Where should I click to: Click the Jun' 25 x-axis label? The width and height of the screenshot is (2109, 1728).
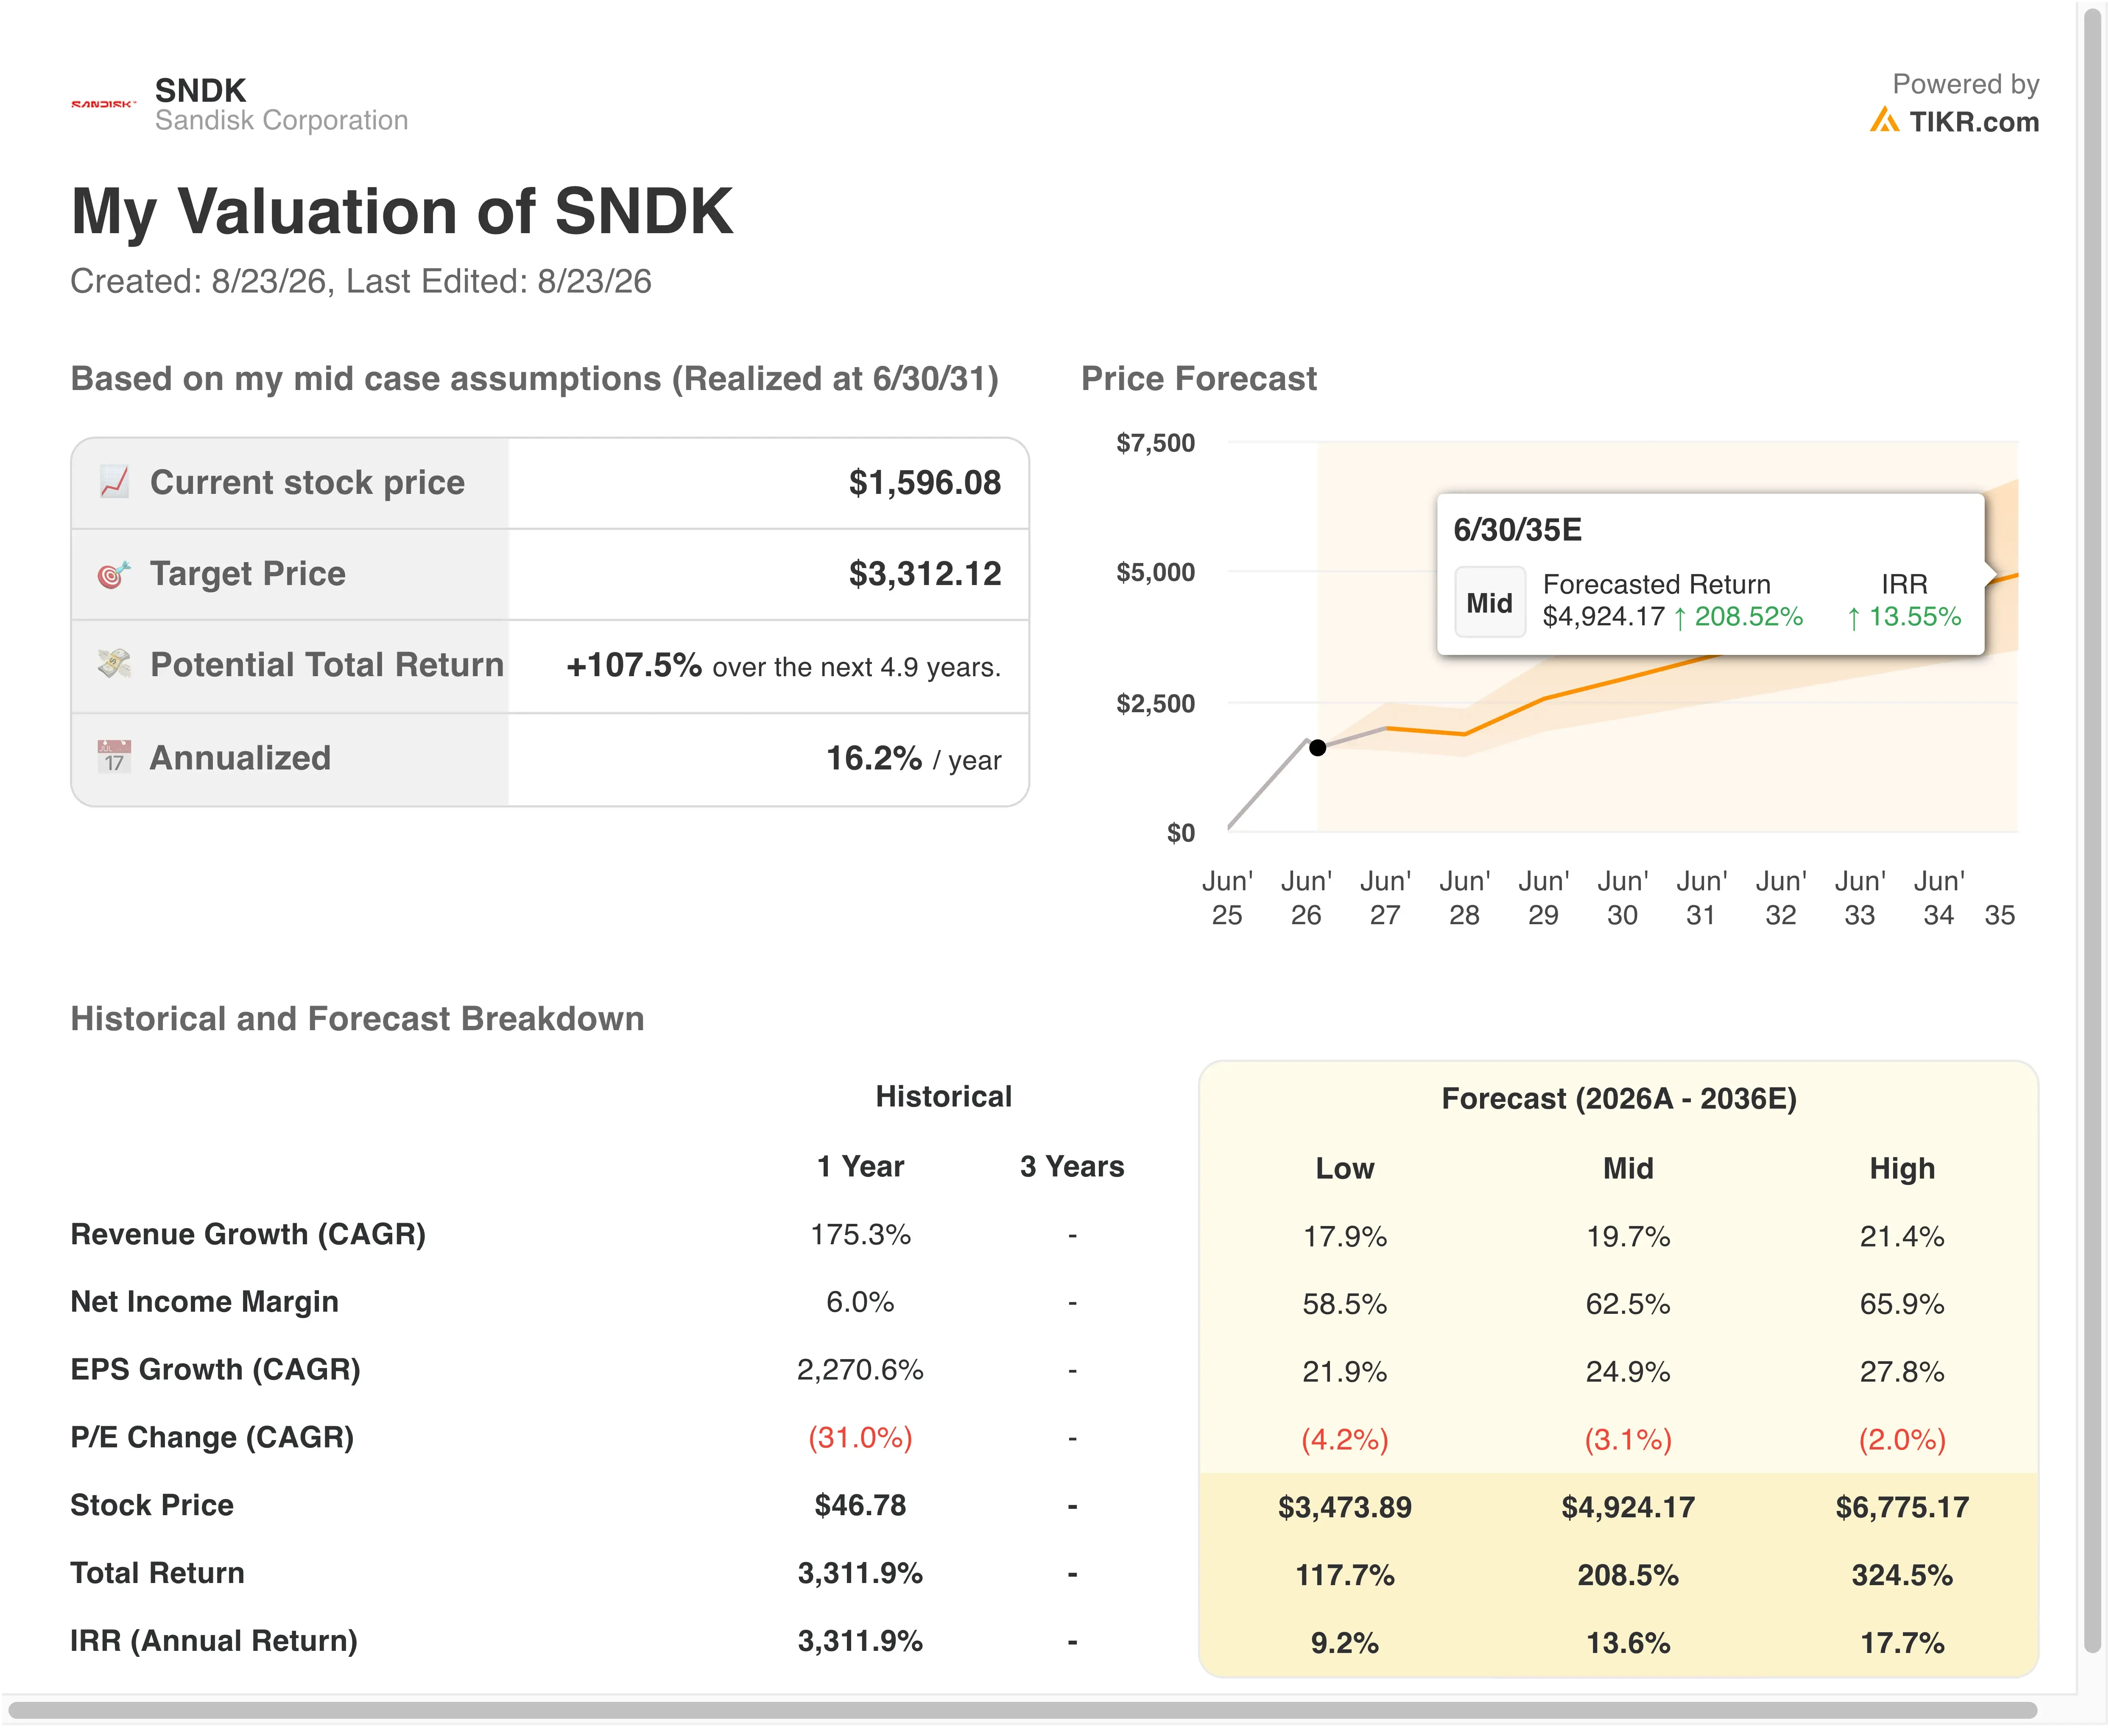(x=1227, y=898)
